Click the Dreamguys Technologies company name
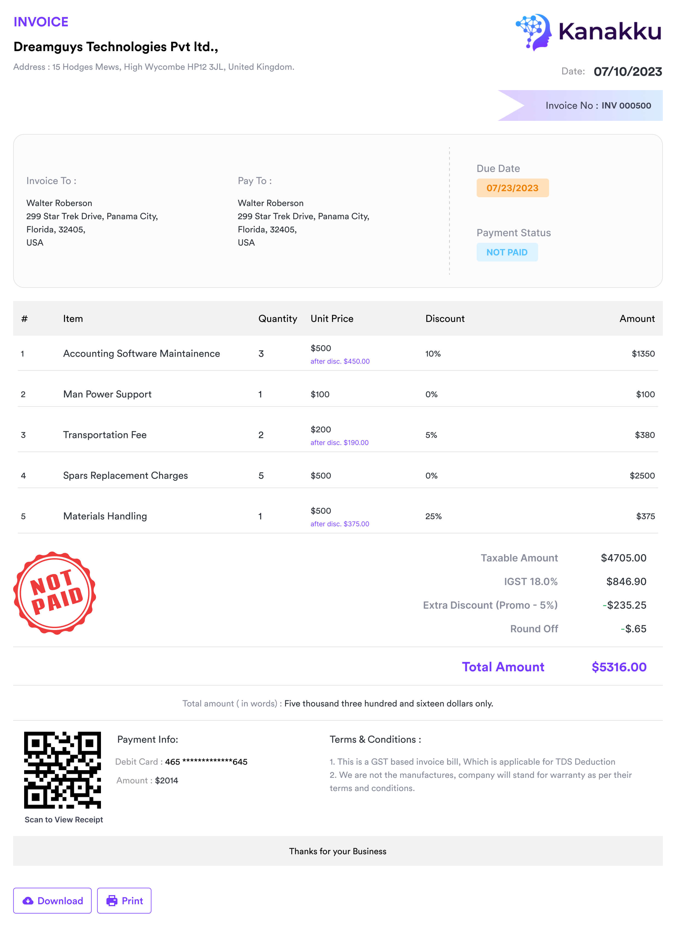The image size is (676, 927). tap(116, 47)
